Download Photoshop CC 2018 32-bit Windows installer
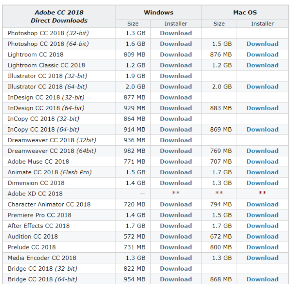Image resolution: width=291 pixels, height=284 pixels. pos(176,33)
